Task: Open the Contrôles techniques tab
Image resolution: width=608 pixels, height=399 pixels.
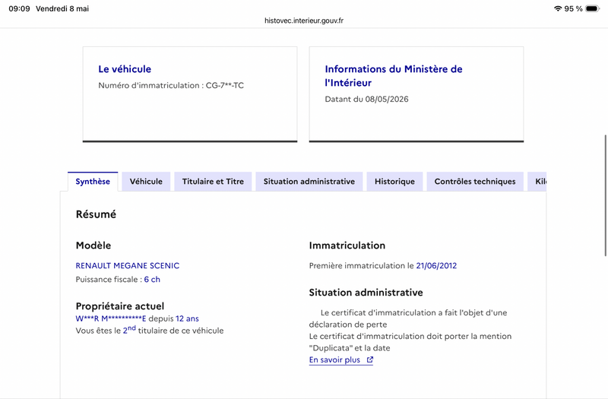Action: click(x=475, y=182)
